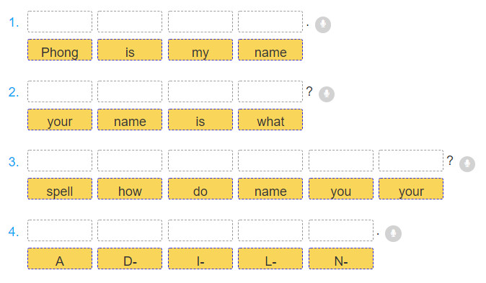
Task: Select the 'your' tile in row 2
Action: click(60, 120)
